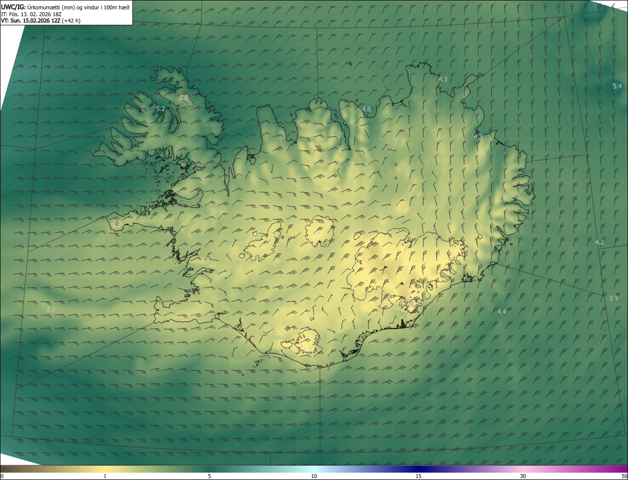
Task: Pick the pink colour above the 30 tick
Action: pyautogui.click(x=523, y=469)
